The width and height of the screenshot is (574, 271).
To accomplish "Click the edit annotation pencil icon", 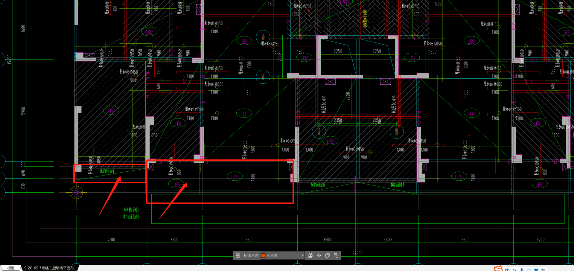I will pyautogui.click(x=310, y=255).
